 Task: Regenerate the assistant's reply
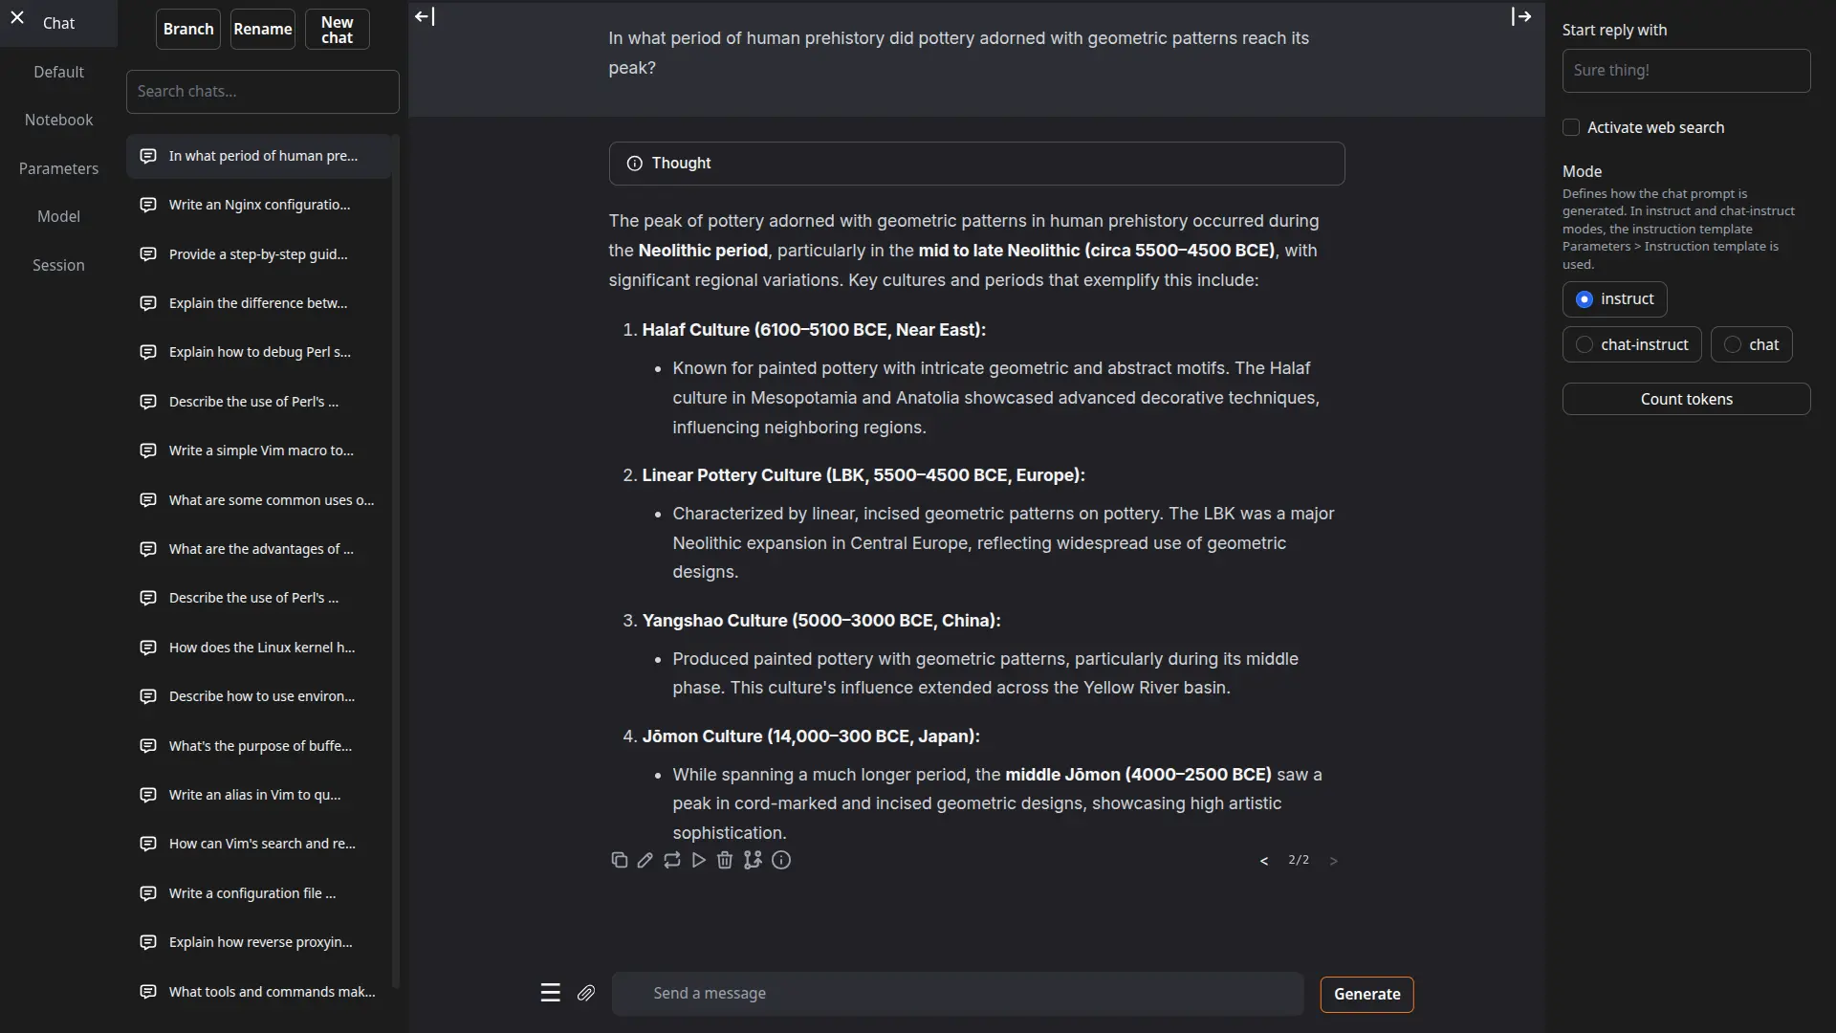click(x=672, y=860)
